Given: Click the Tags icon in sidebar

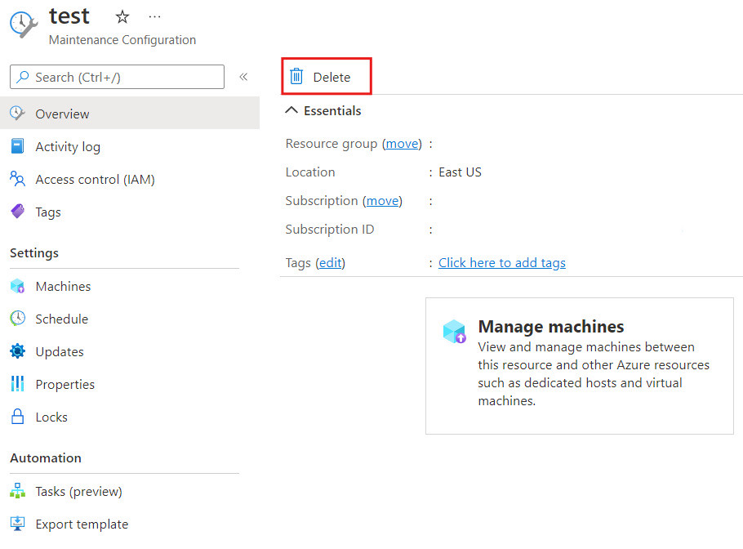Looking at the screenshot, I should point(18,212).
